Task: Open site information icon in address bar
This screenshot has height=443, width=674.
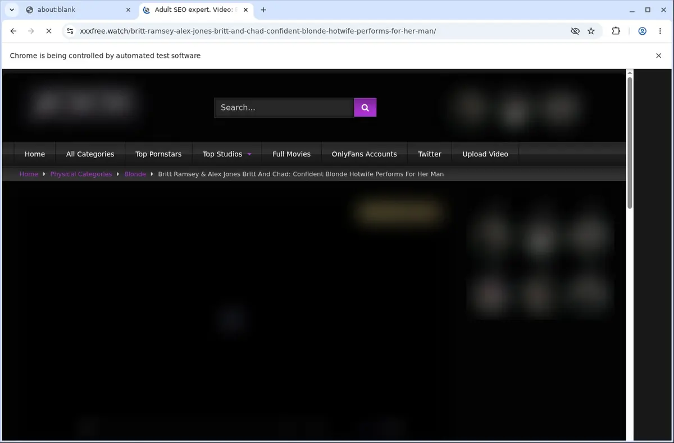Action: [70, 31]
